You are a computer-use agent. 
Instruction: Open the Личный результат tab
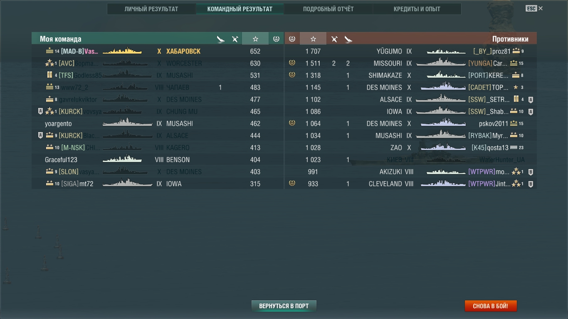click(151, 9)
